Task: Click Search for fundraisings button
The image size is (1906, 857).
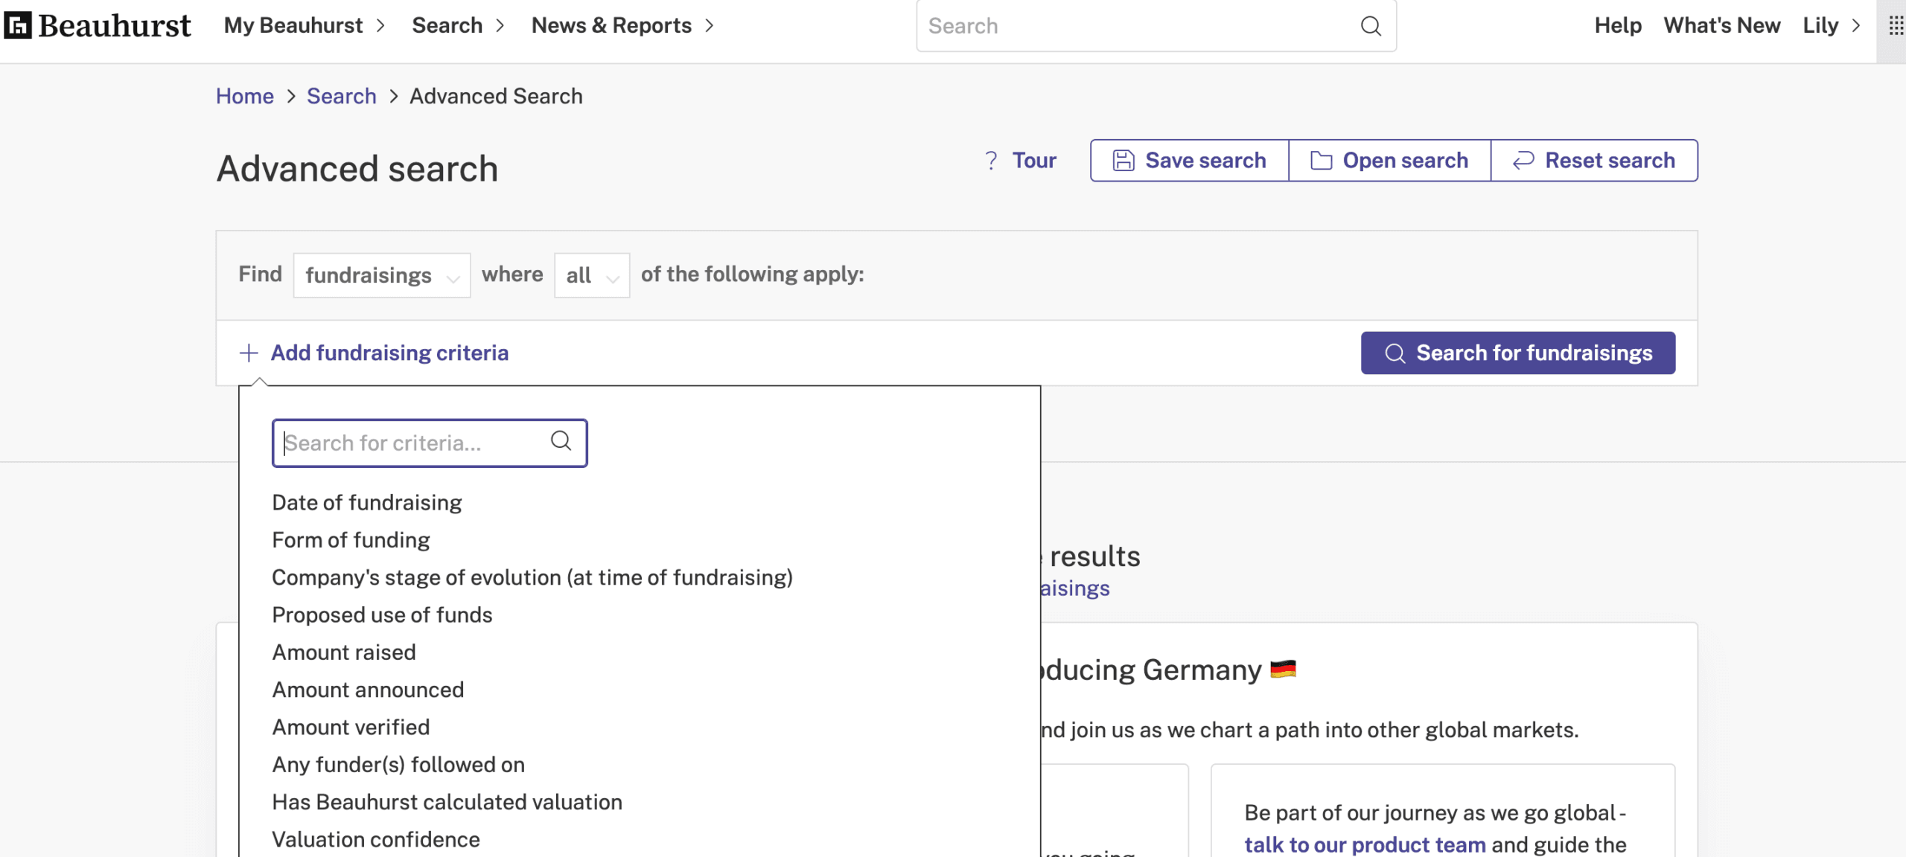Action: tap(1518, 353)
